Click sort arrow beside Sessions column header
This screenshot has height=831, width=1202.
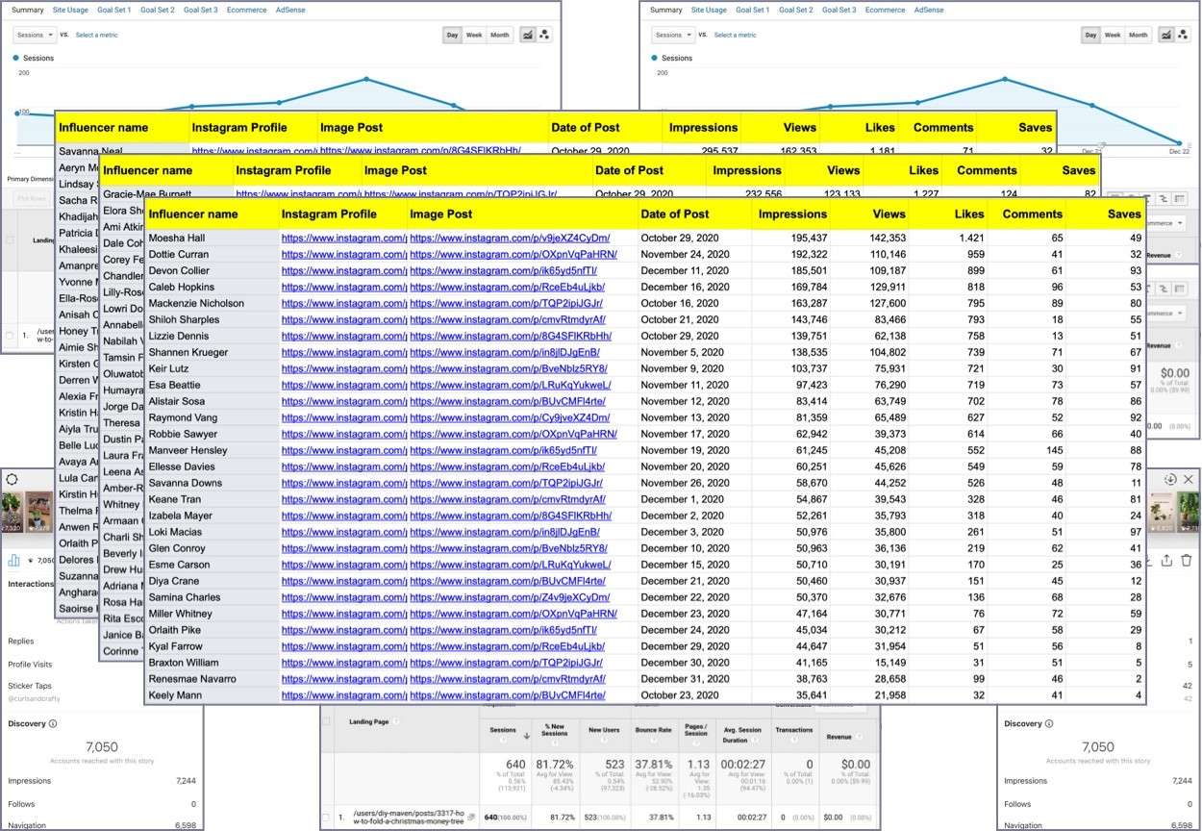pos(526,737)
